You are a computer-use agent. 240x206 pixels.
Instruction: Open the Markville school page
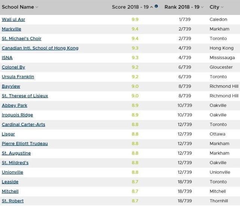[x=12, y=29]
